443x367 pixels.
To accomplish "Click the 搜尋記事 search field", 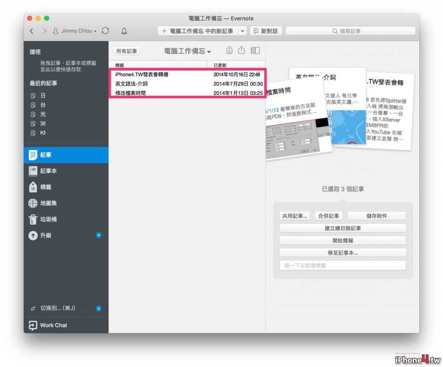I will 350,31.
